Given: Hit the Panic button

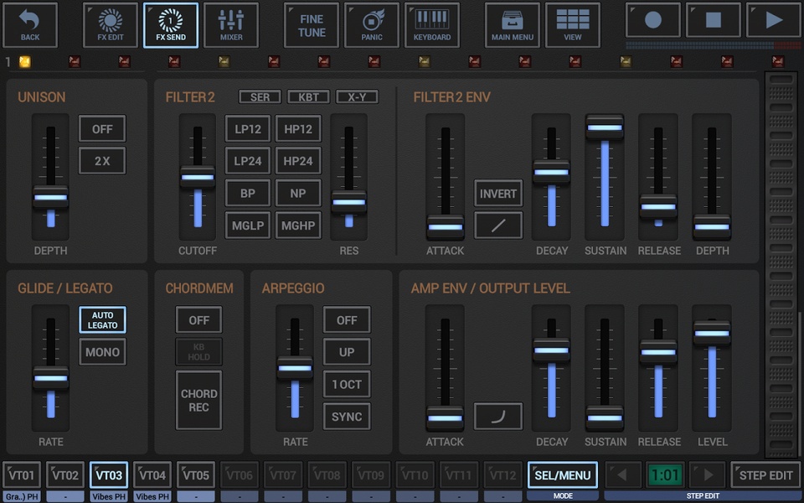Looking at the screenshot, I should click(372, 25).
